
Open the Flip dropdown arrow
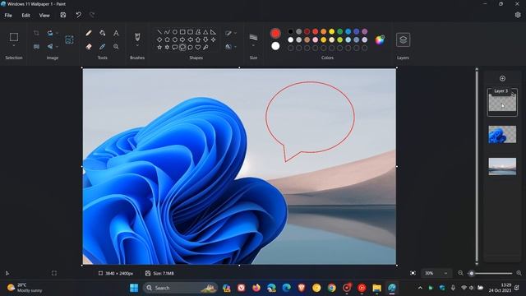tap(57, 47)
